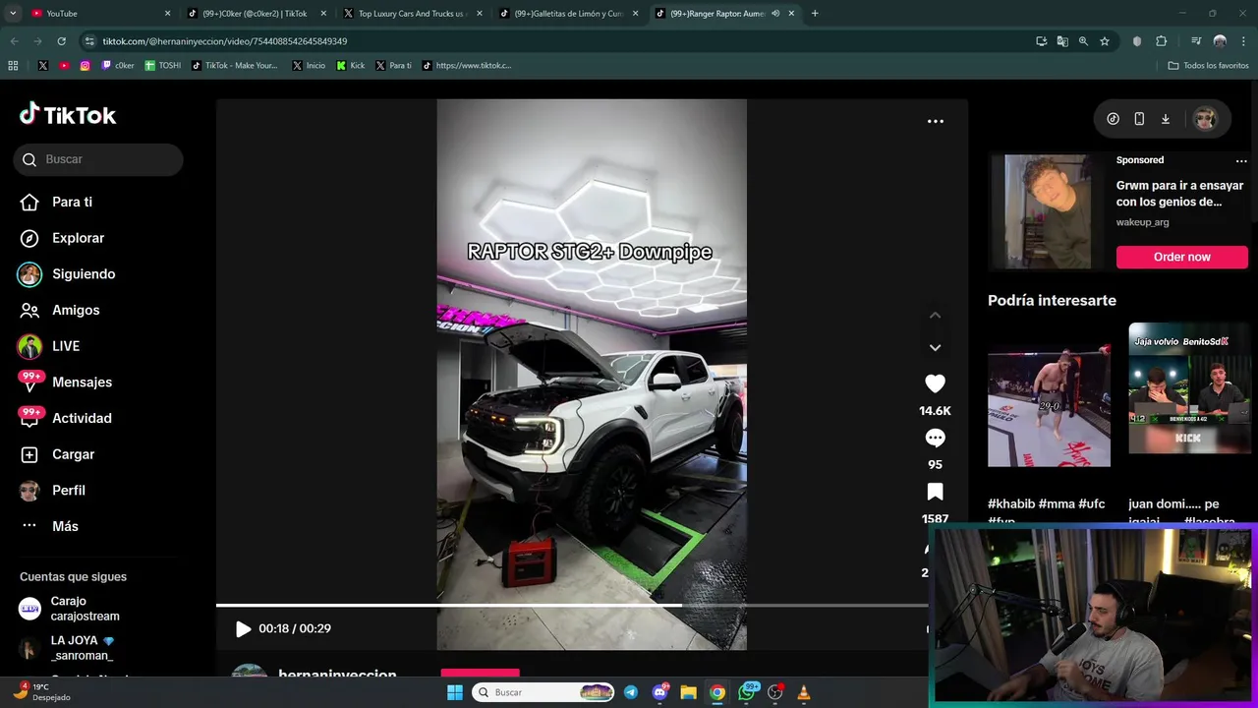Viewport: 1258px width, 708px height.
Task: Reload the page
Action: pyautogui.click(x=61, y=41)
